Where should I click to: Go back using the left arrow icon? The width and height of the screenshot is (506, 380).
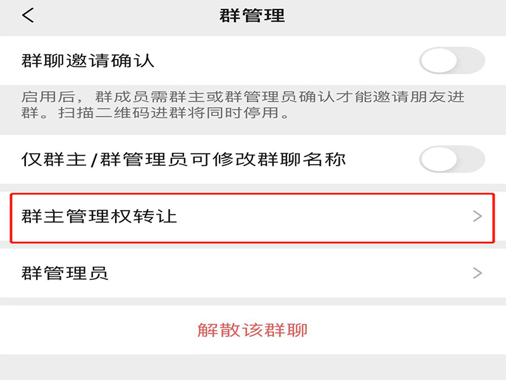[x=28, y=16]
